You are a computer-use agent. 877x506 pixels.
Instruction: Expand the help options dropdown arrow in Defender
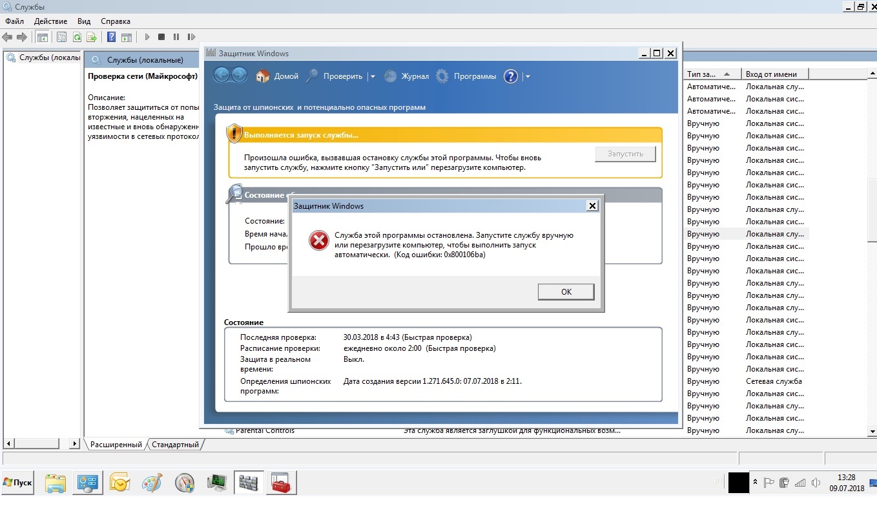528,76
